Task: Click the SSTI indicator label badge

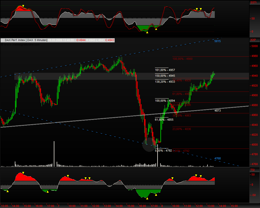Action: [x=253, y=3]
